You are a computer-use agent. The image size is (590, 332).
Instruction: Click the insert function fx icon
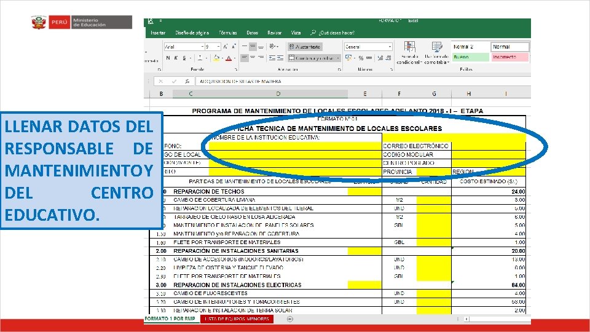click(187, 81)
